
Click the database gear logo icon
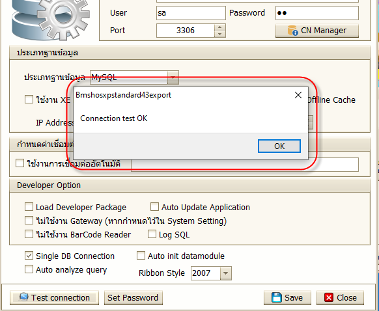click(50, 20)
